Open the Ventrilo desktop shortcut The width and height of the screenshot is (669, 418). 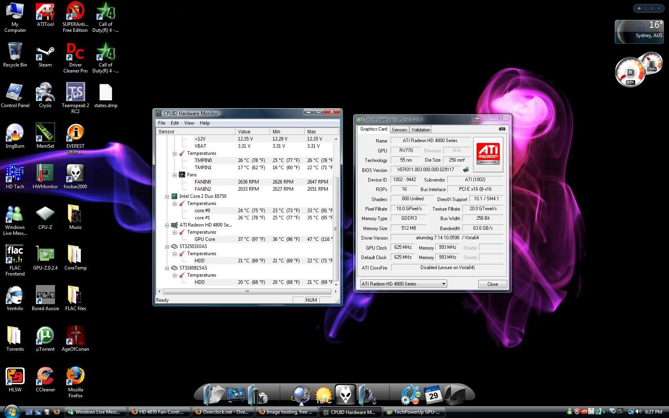pyautogui.click(x=15, y=299)
